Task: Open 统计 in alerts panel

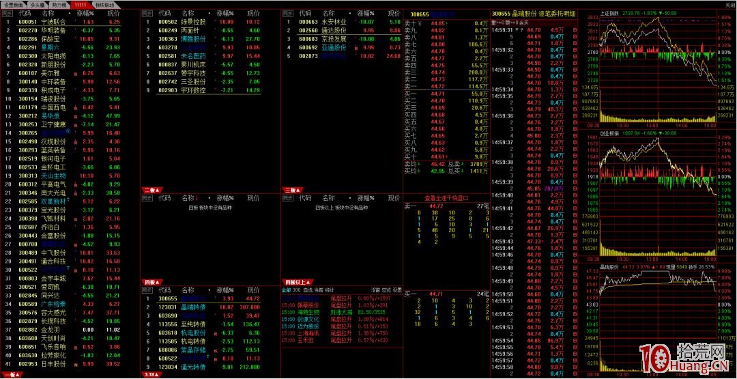Action: (330, 290)
